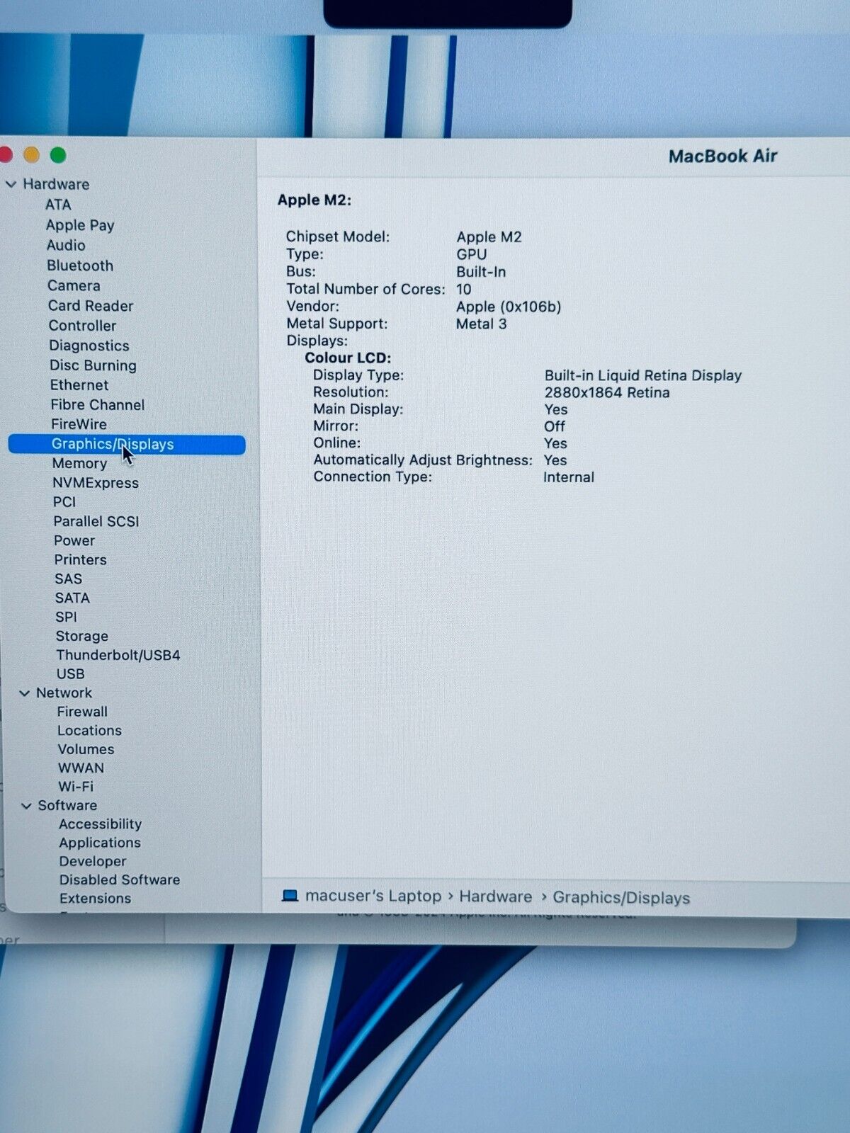Viewport: 850px width, 1133px height.
Task: Click the Connection Type value Internal
Action: (x=569, y=477)
